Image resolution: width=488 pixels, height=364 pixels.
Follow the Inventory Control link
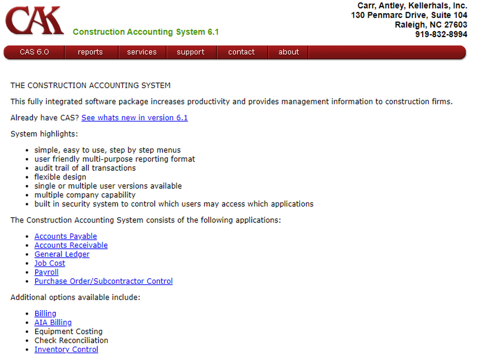(x=66, y=349)
